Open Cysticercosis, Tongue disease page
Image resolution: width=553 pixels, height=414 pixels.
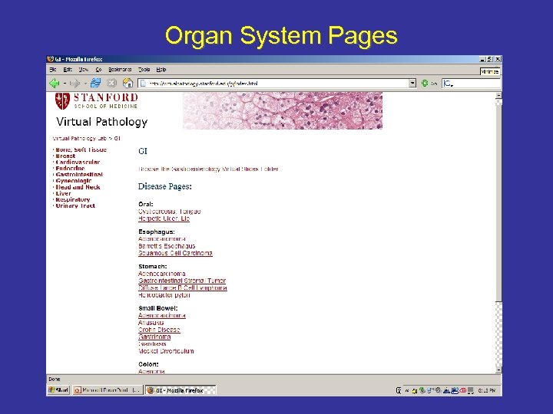click(x=170, y=212)
